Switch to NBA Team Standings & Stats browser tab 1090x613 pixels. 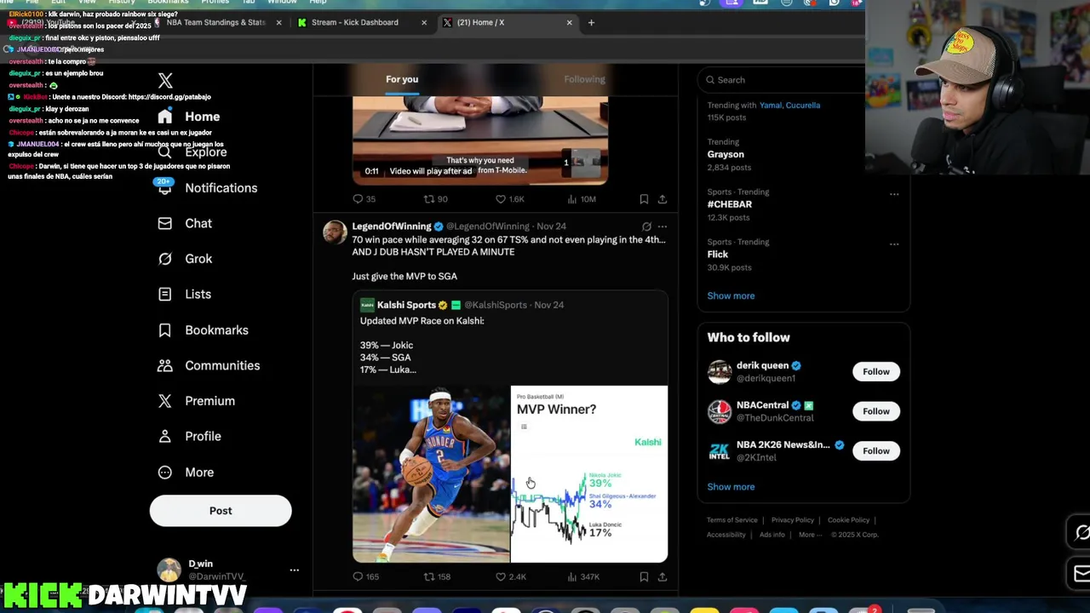[x=215, y=22]
